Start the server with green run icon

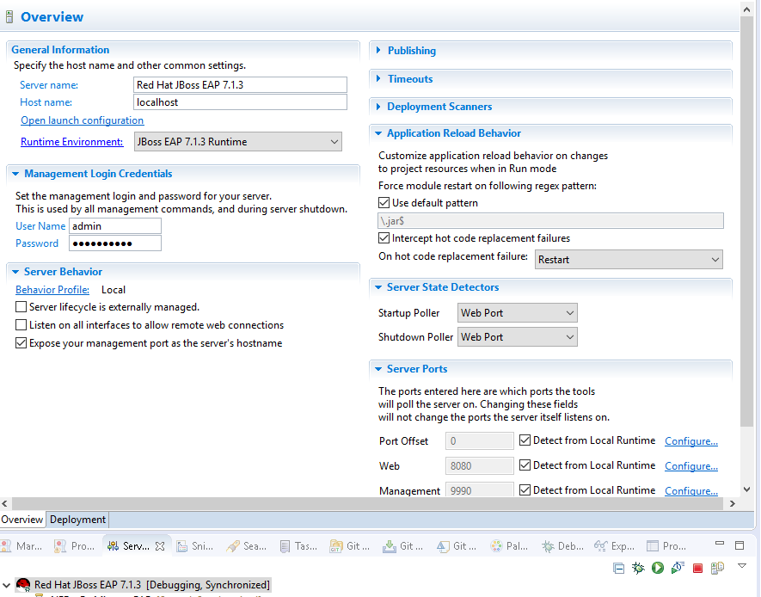tap(658, 568)
